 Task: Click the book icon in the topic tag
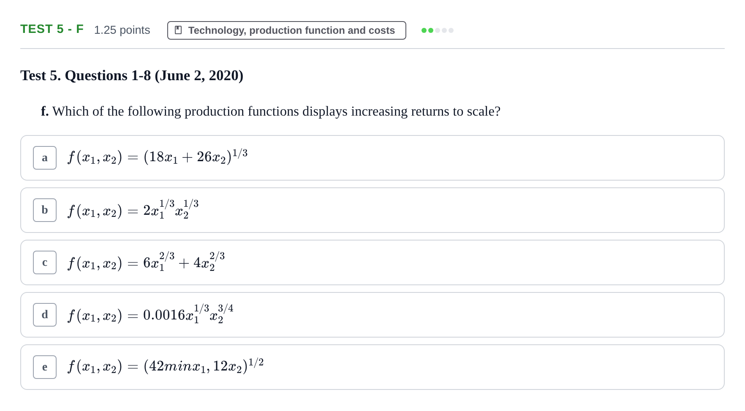pos(178,30)
